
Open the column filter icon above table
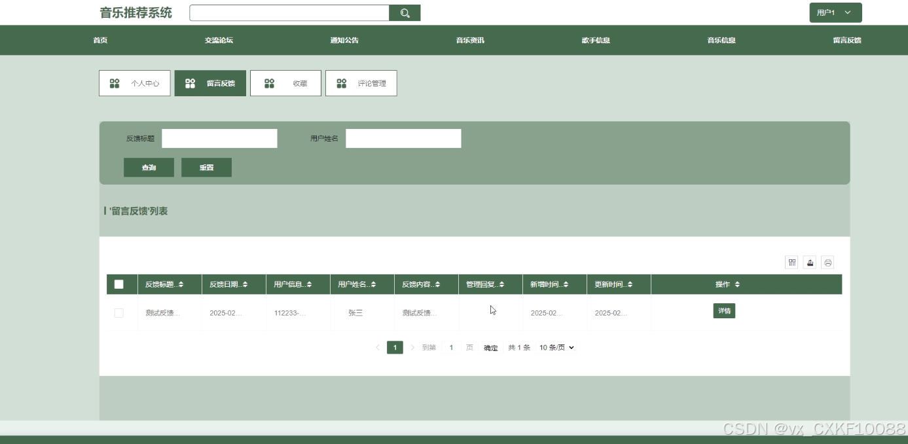pyautogui.click(x=792, y=263)
